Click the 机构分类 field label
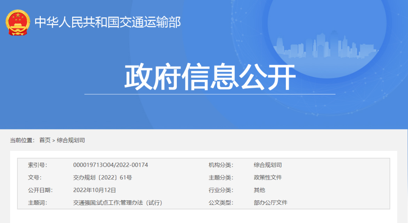 (221, 165)
